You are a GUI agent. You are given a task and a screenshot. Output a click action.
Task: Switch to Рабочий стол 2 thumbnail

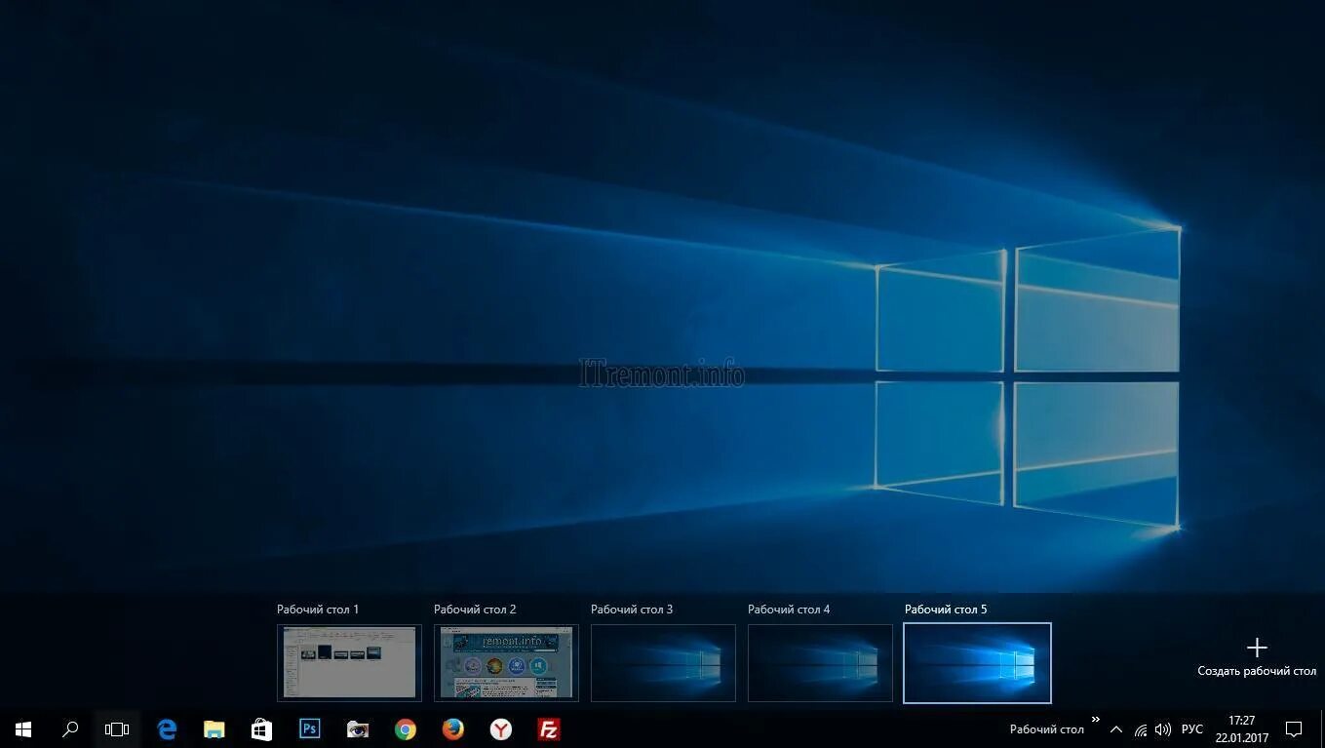click(506, 663)
